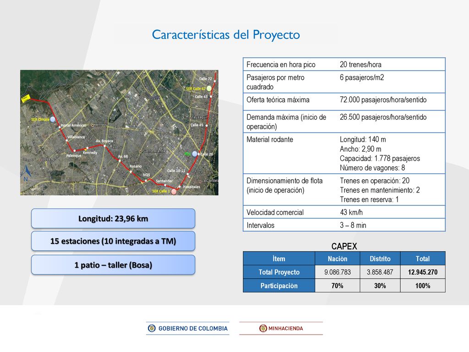Click the '100%' cell

point(423,286)
